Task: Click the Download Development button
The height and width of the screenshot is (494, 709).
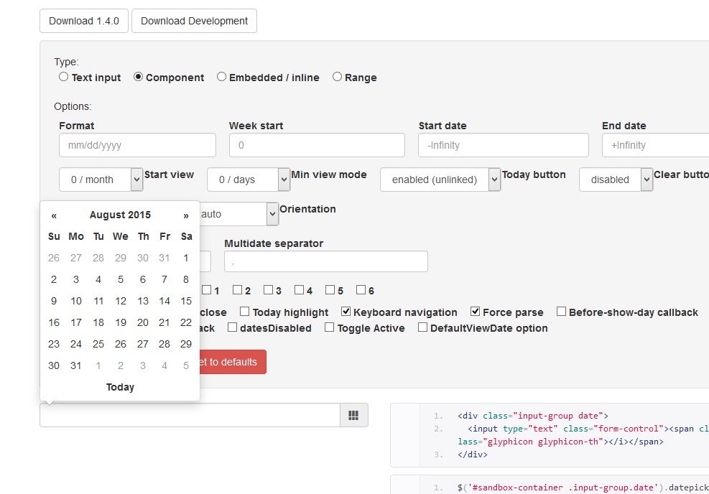Action: (194, 21)
